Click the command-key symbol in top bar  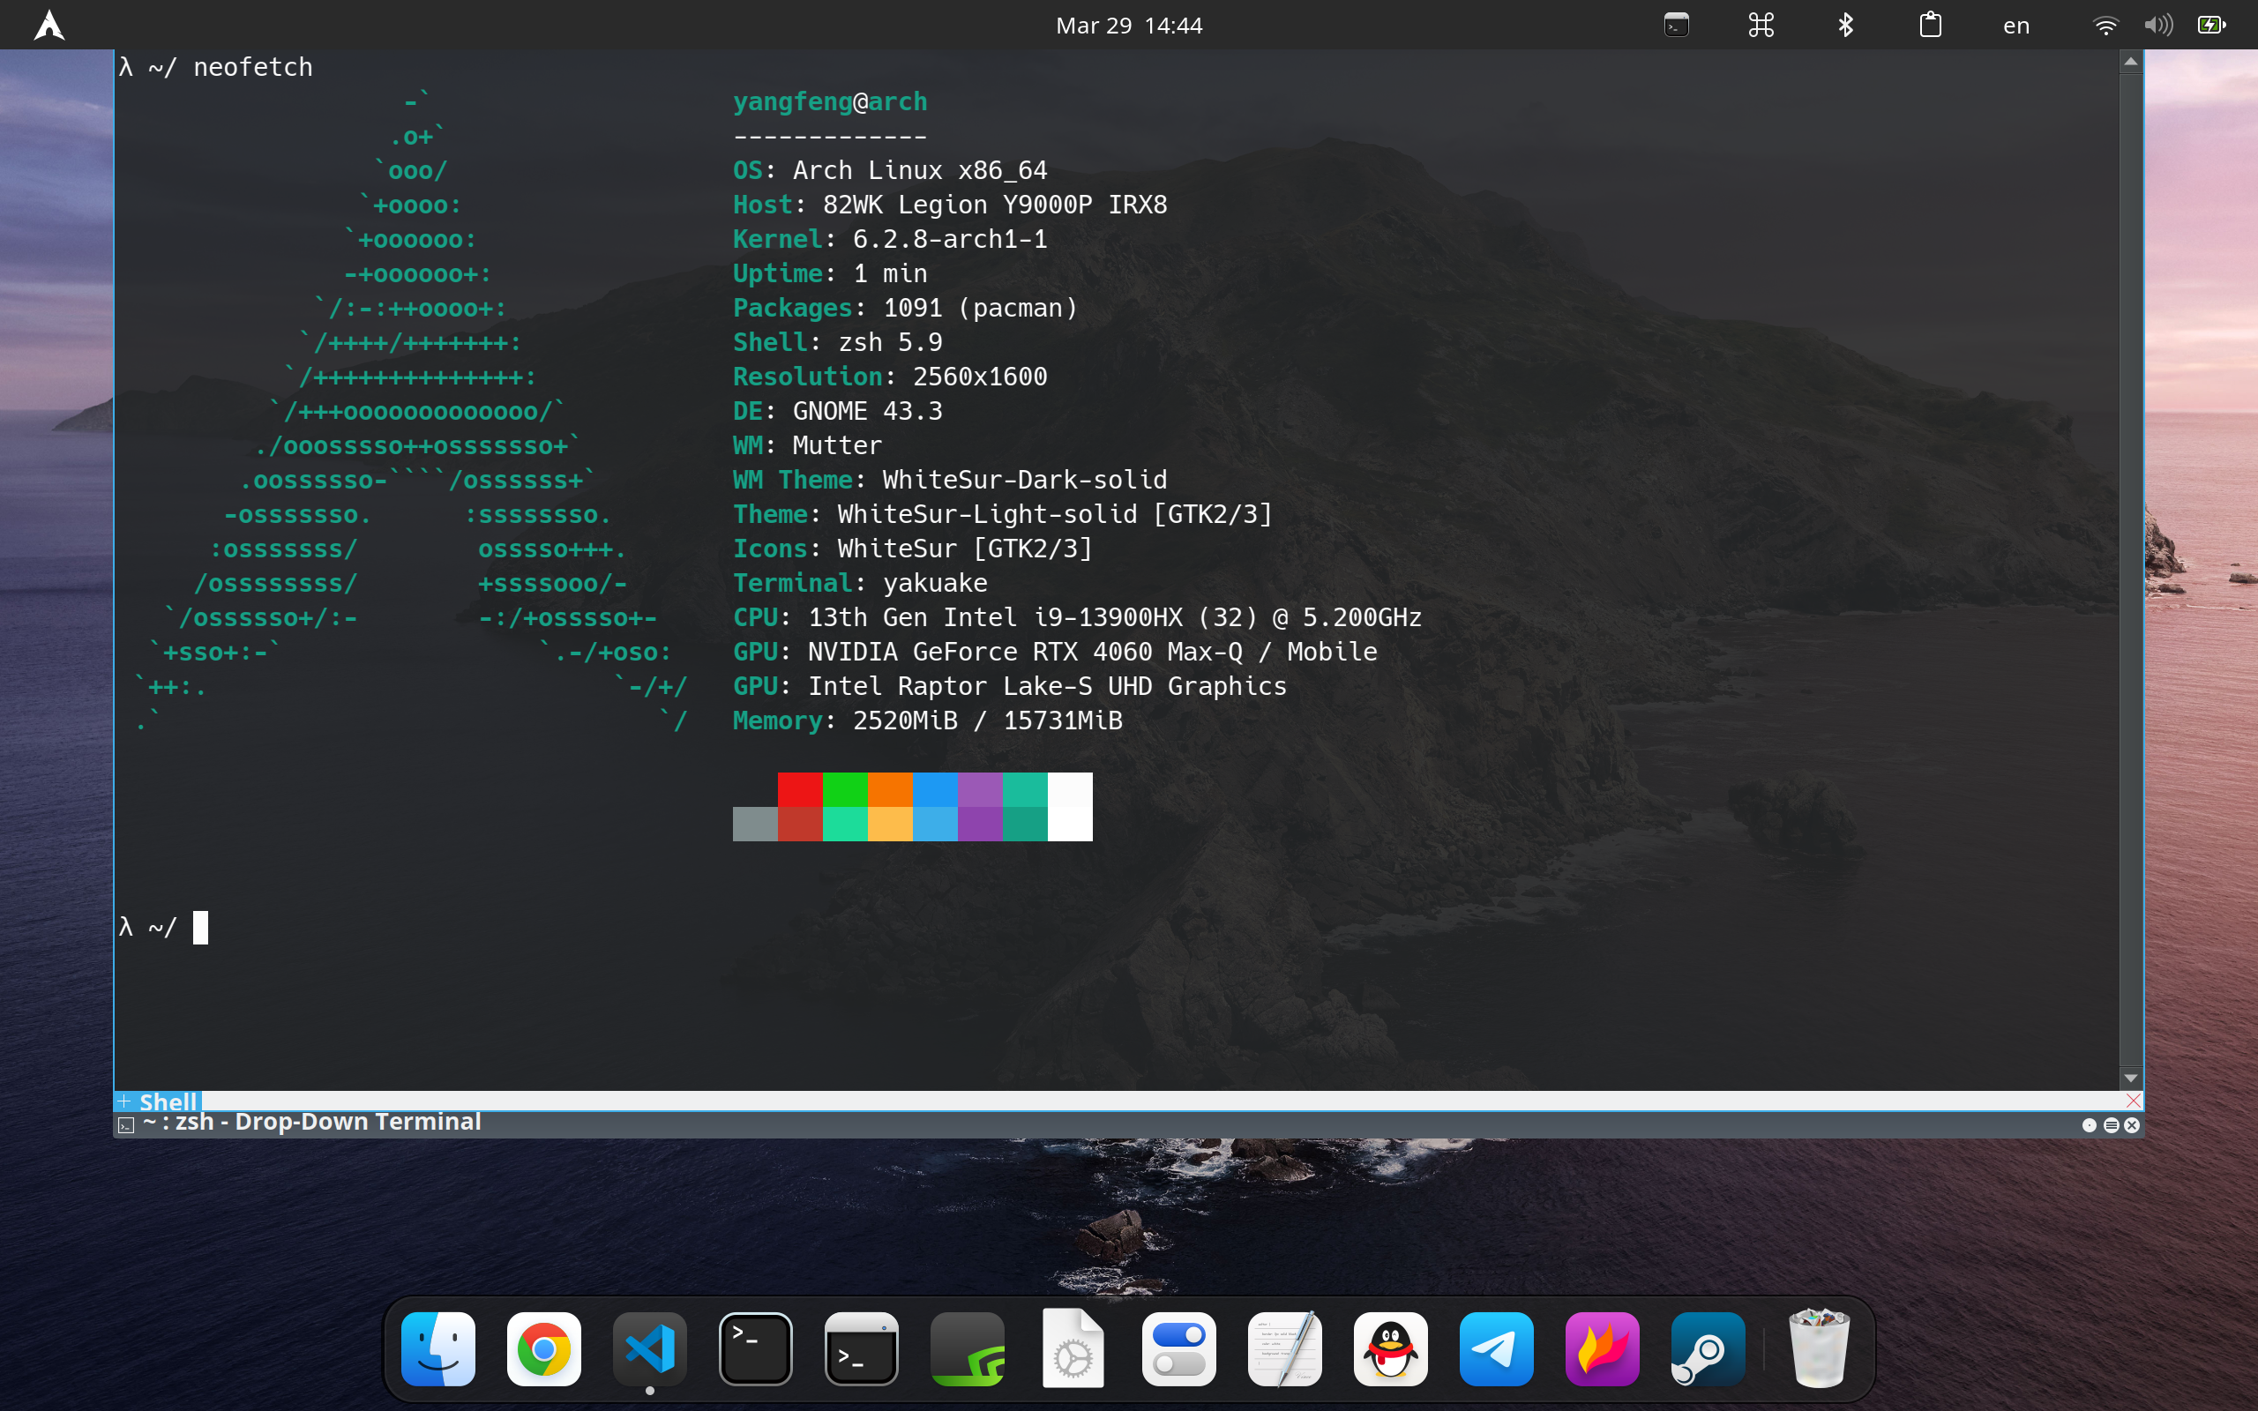coord(1761,26)
